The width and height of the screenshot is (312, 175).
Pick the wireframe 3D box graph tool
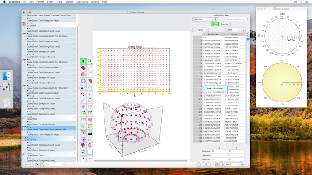[90, 139]
